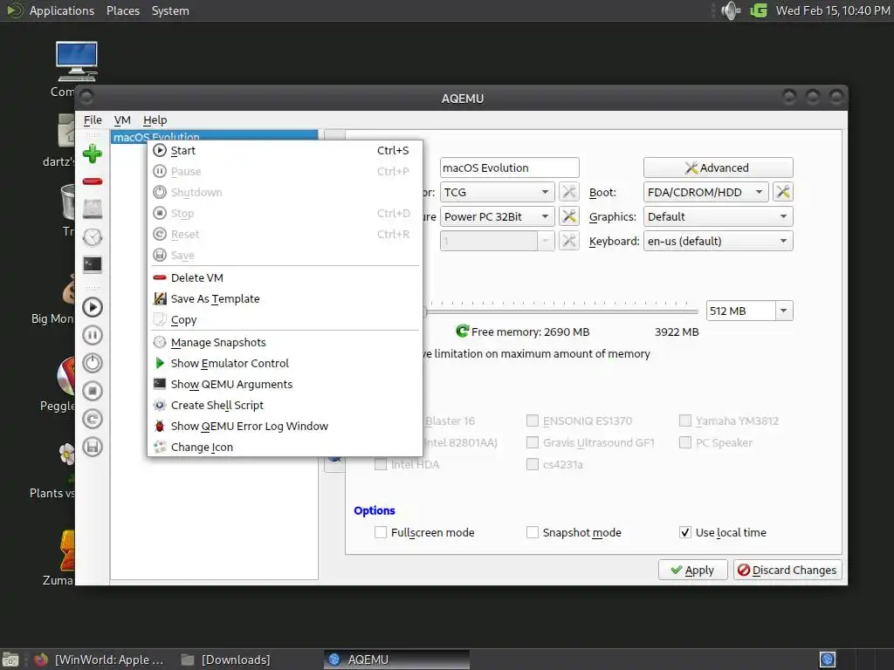Toggle ENSONIQ ES1370 sound card checkbox

(x=532, y=420)
